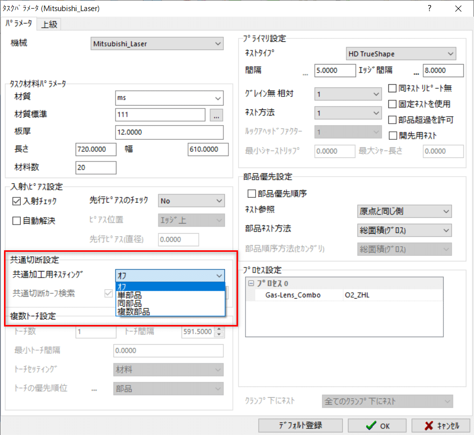Click the 板厚 field showing 12.0000
This screenshot has height=435, width=474.
pyautogui.click(x=169, y=132)
